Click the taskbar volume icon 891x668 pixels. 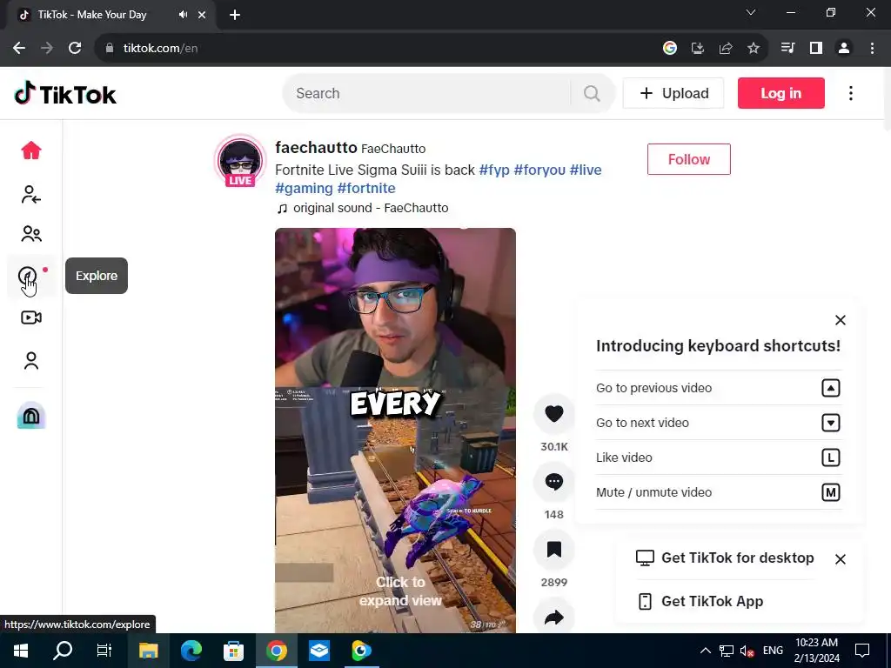click(x=747, y=651)
